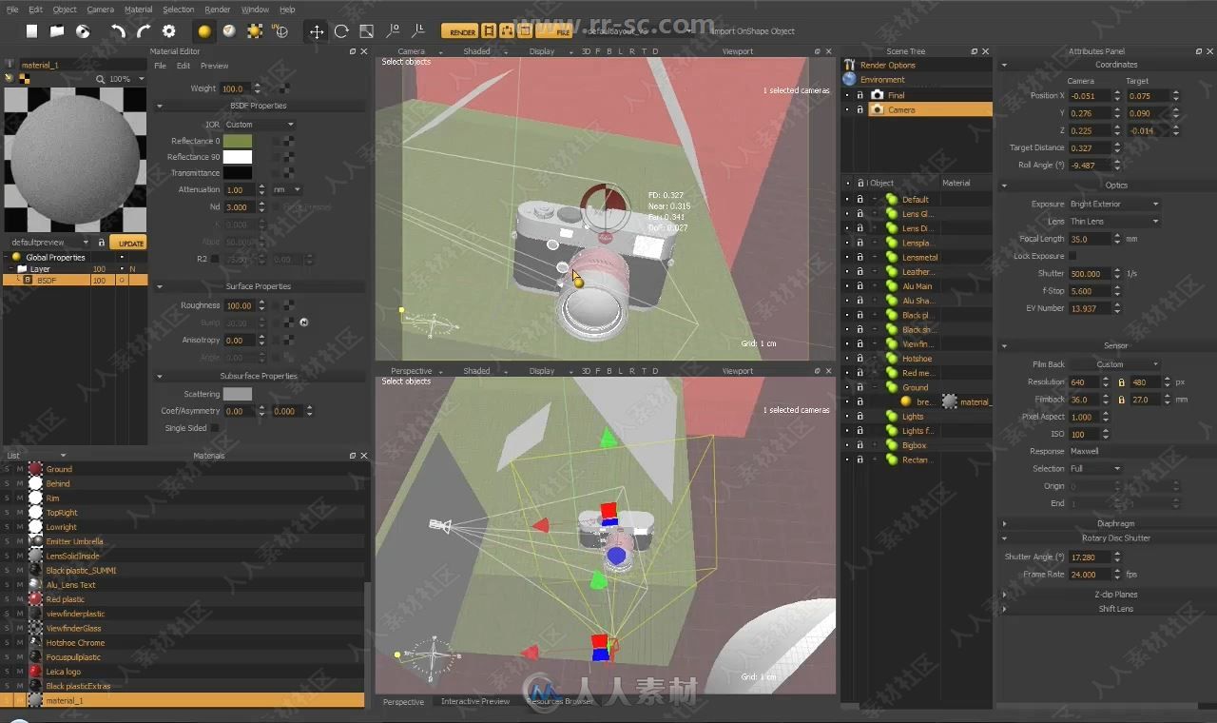Collapse the BSDF Properties section
1217x723 pixels.
coord(160,106)
